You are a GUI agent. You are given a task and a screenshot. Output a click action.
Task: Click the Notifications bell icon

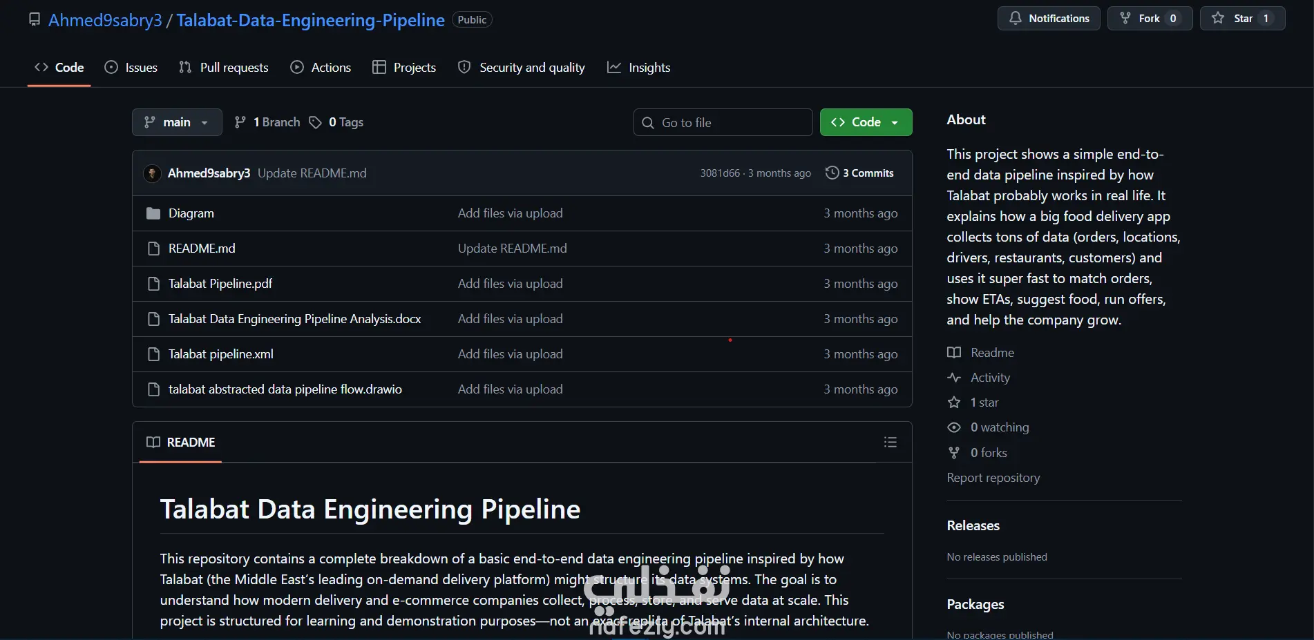[1015, 19]
